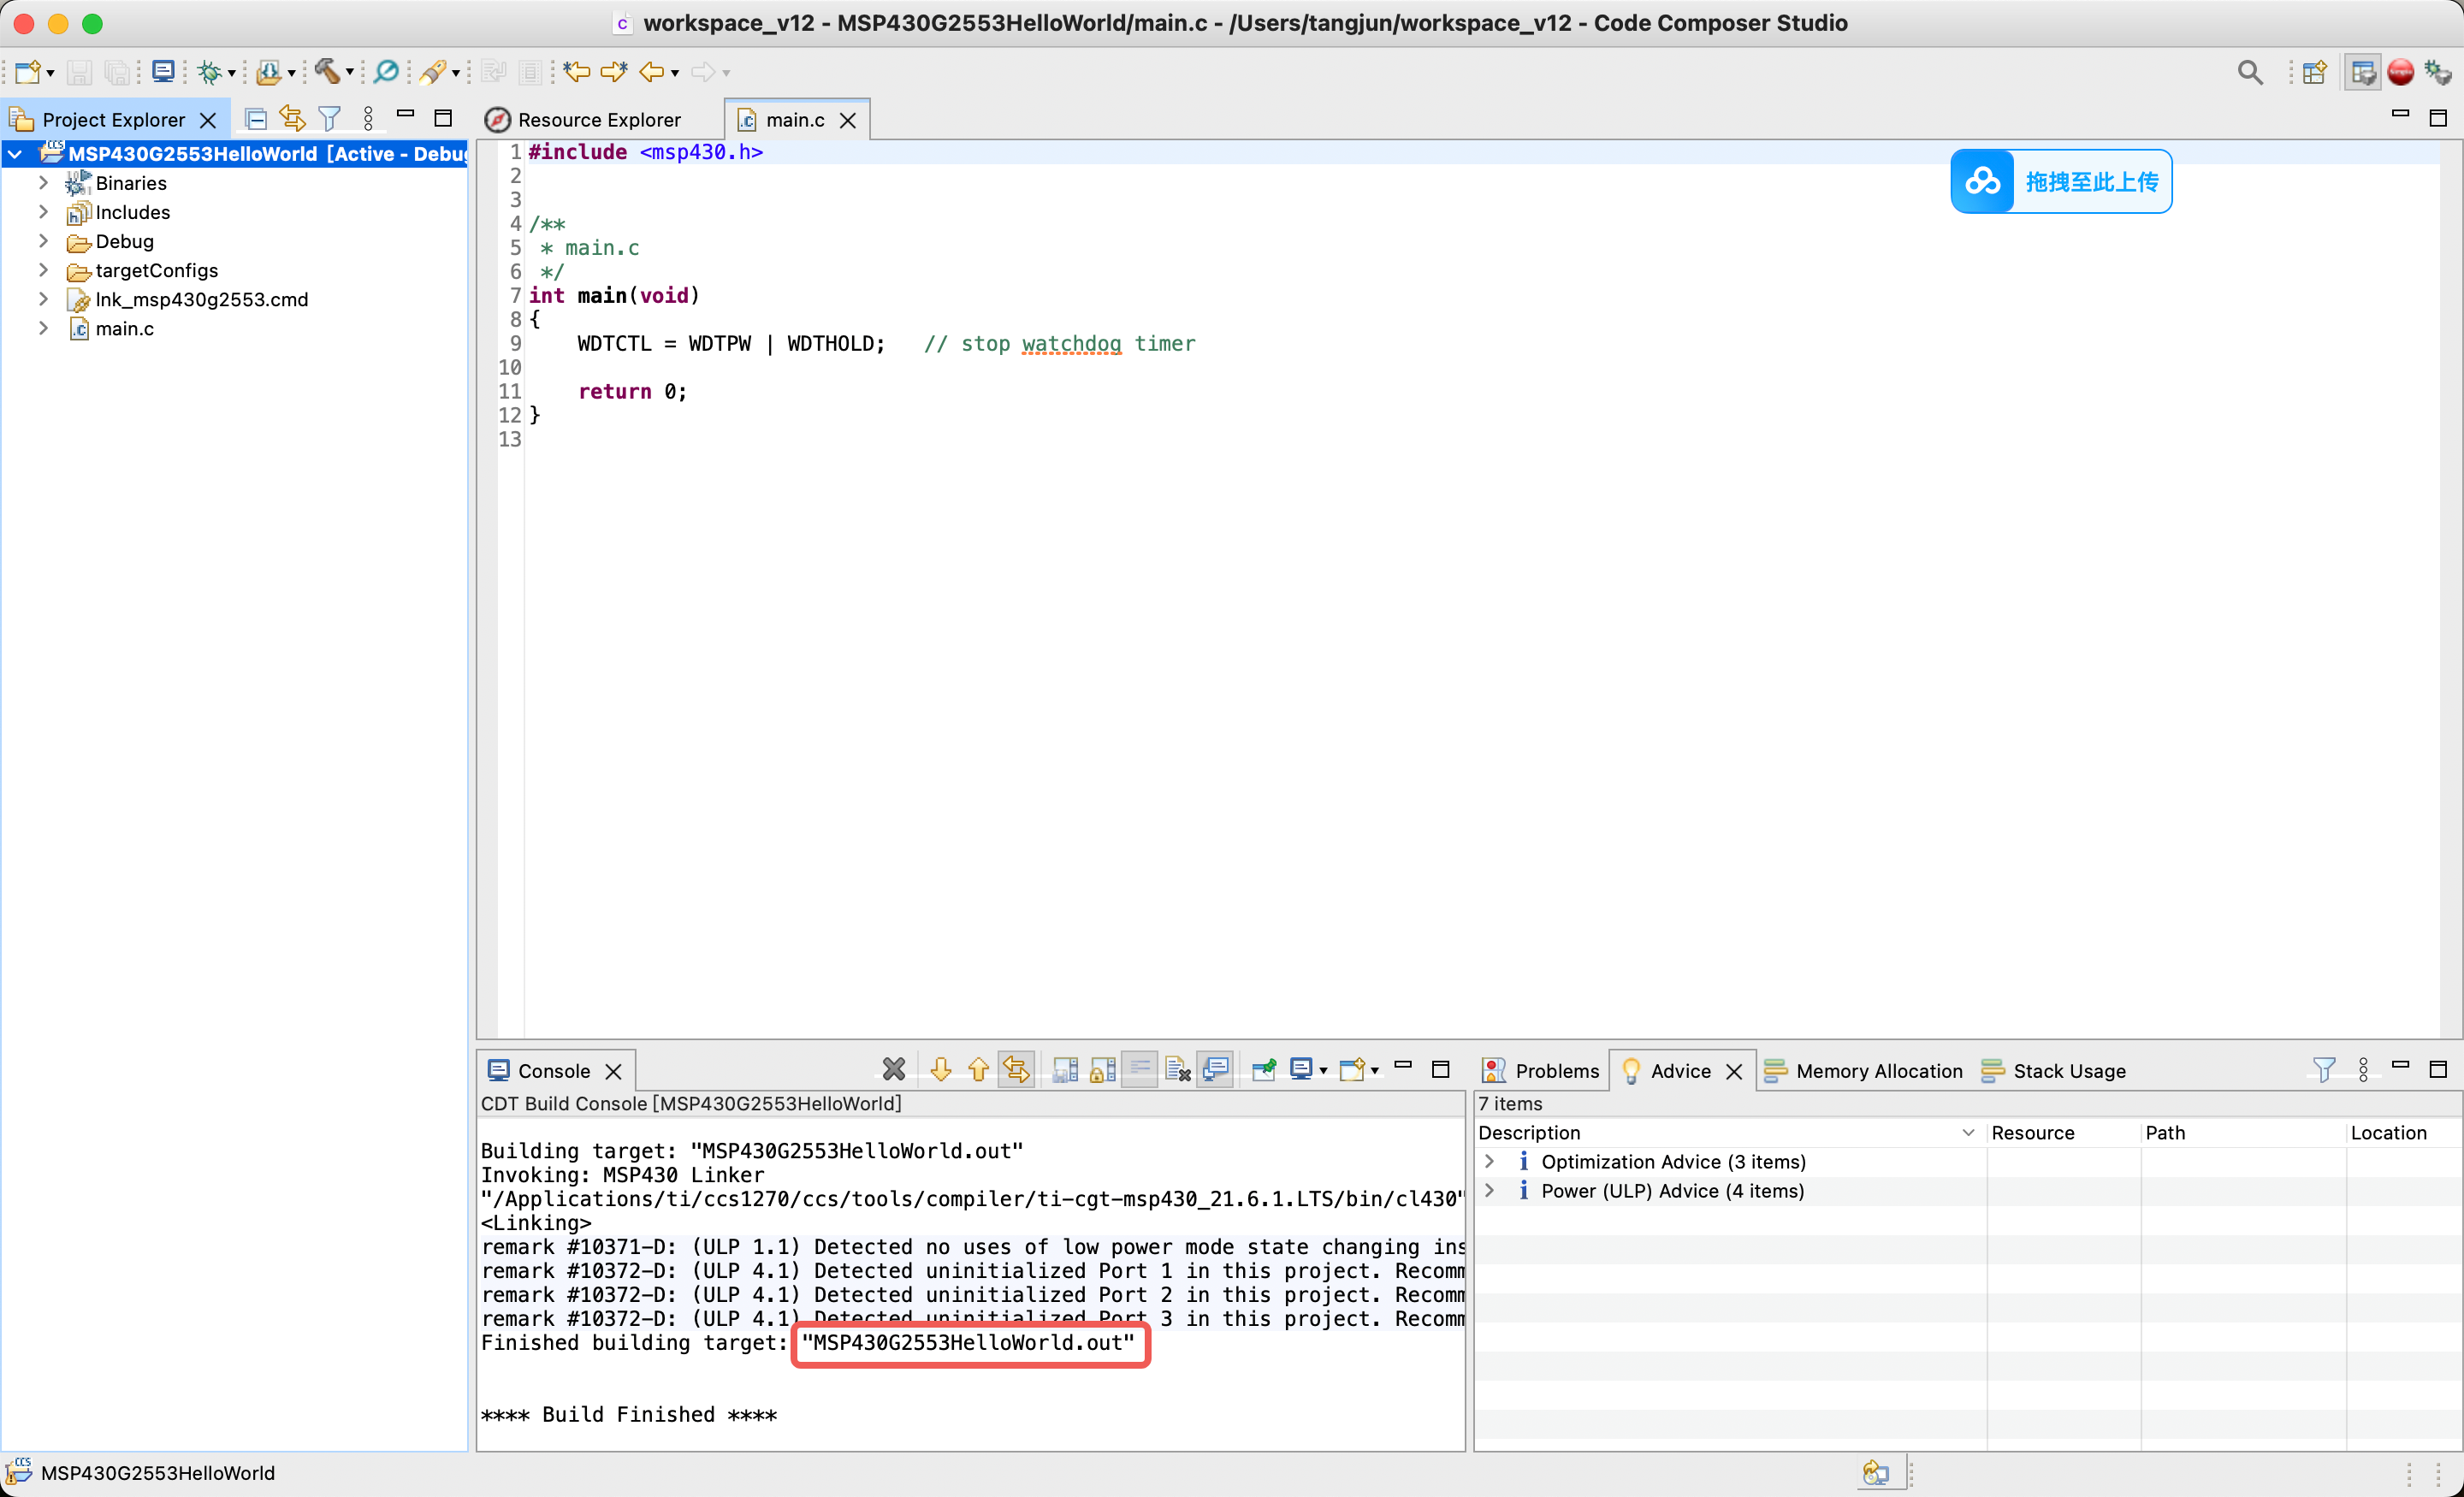2464x1497 pixels.
Task: Click the Open Perspective icon
Action: tap(2314, 72)
